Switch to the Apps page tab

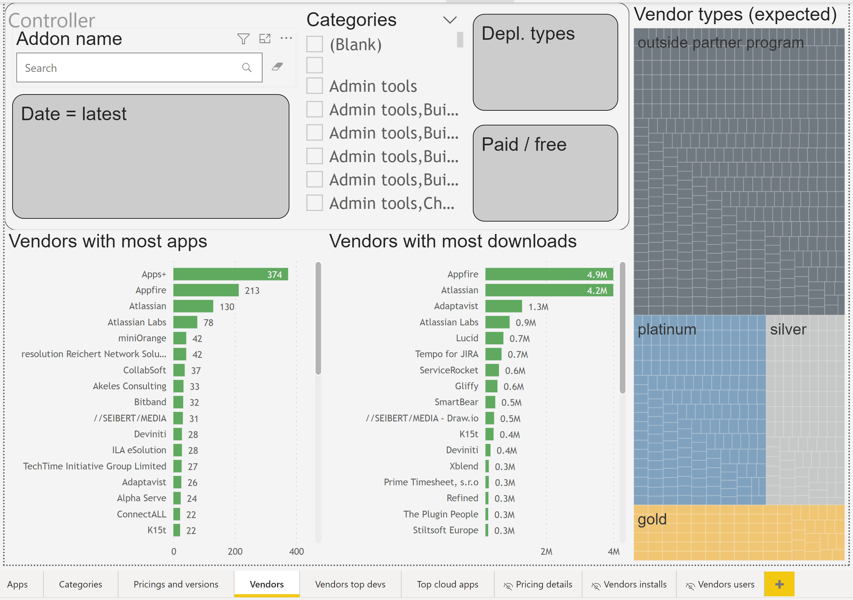click(17, 584)
